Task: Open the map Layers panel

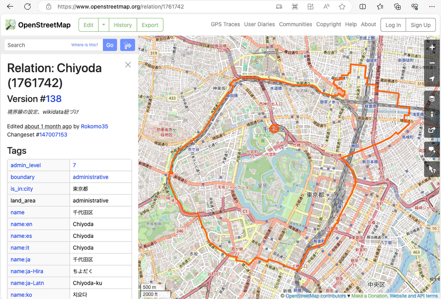Action: (432, 99)
